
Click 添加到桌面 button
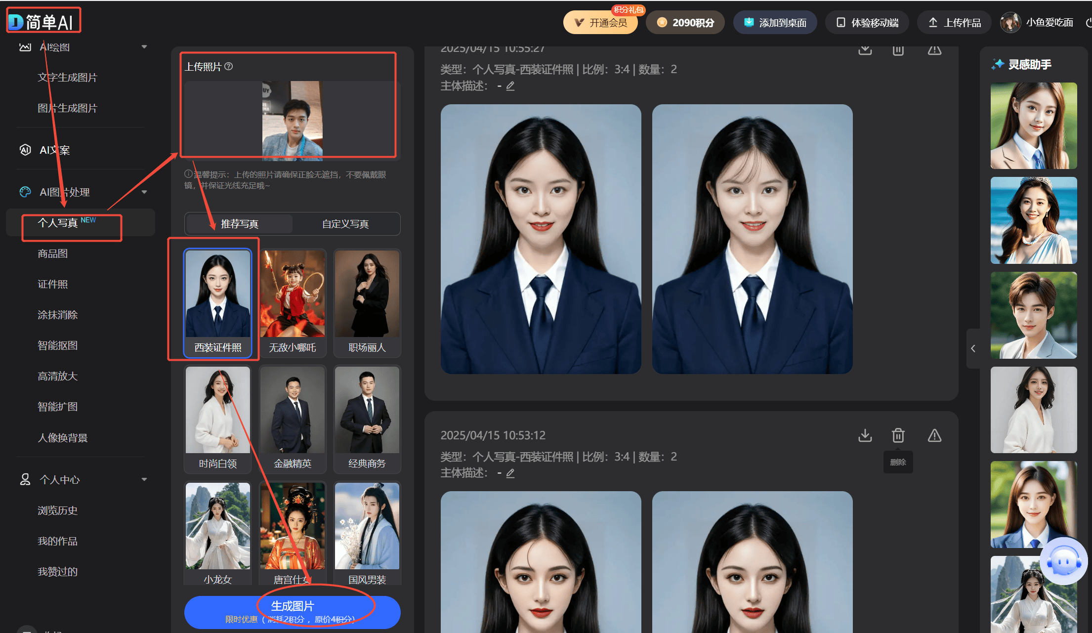pyautogui.click(x=775, y=23)
